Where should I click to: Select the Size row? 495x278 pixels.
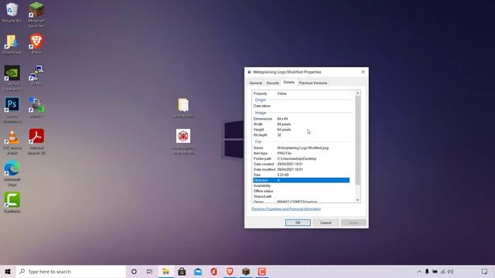click(301, 175)
